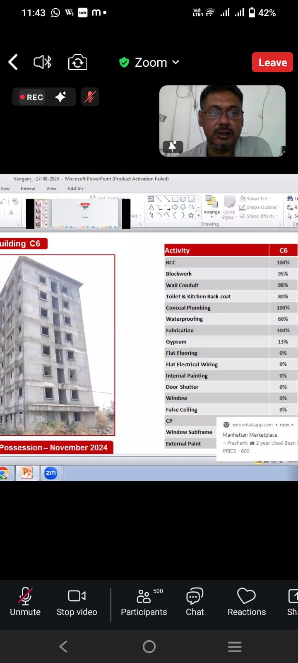Tap the REC recording indicator
Image resolution: width=298 pixels, height=663 pixels.
32,97
